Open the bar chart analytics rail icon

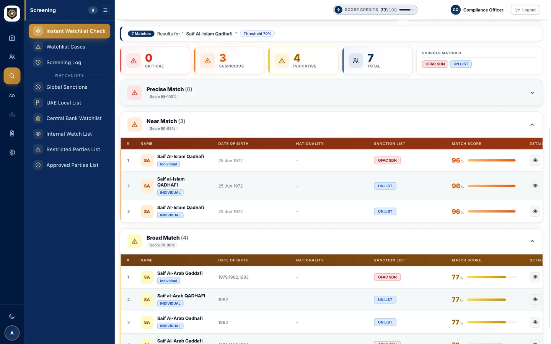(x=12, y=114)
